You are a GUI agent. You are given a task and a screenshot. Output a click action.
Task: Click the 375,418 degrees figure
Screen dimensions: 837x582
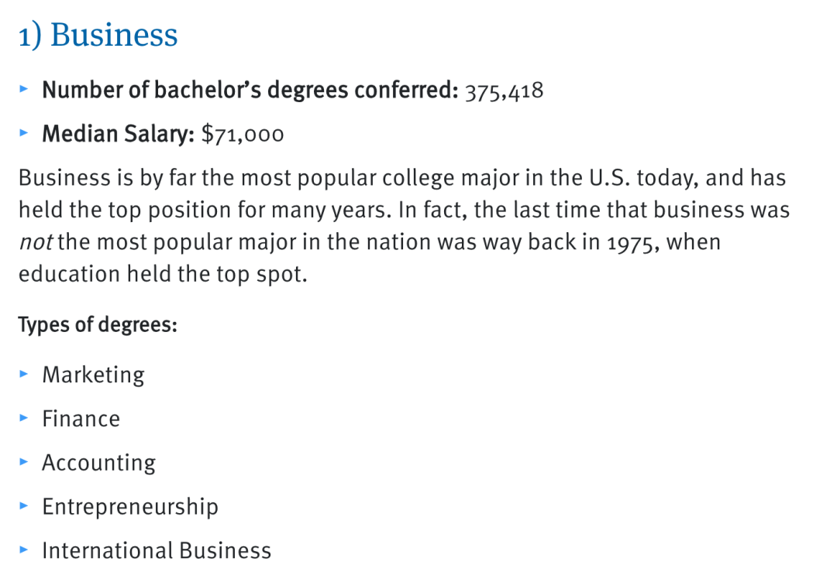(504, 91)
